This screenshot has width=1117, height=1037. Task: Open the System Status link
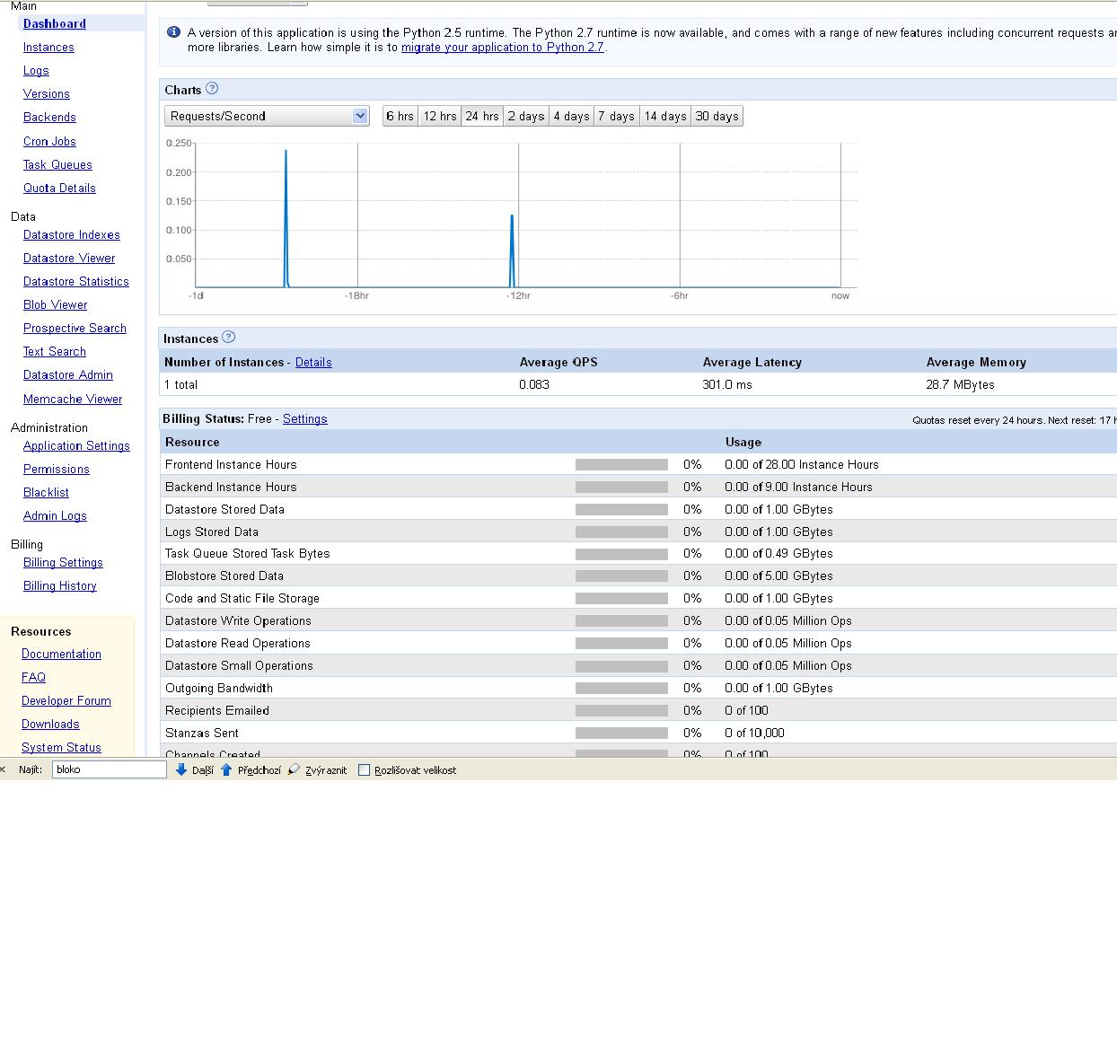click(61, 747)
